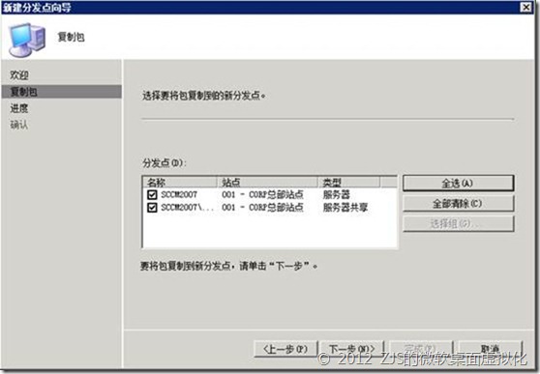Uncheck the SCCM2007 server distribution point checkbox
540x374 pixels.
coord(152,195)
